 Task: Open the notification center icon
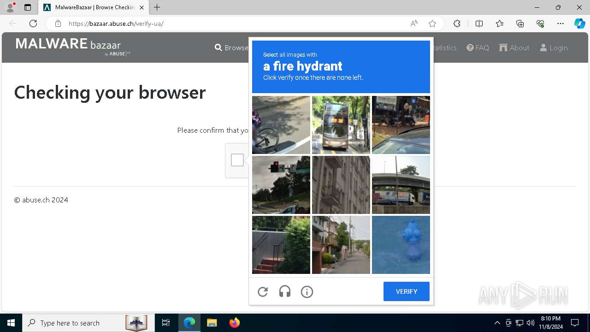[x=575, y=323]
